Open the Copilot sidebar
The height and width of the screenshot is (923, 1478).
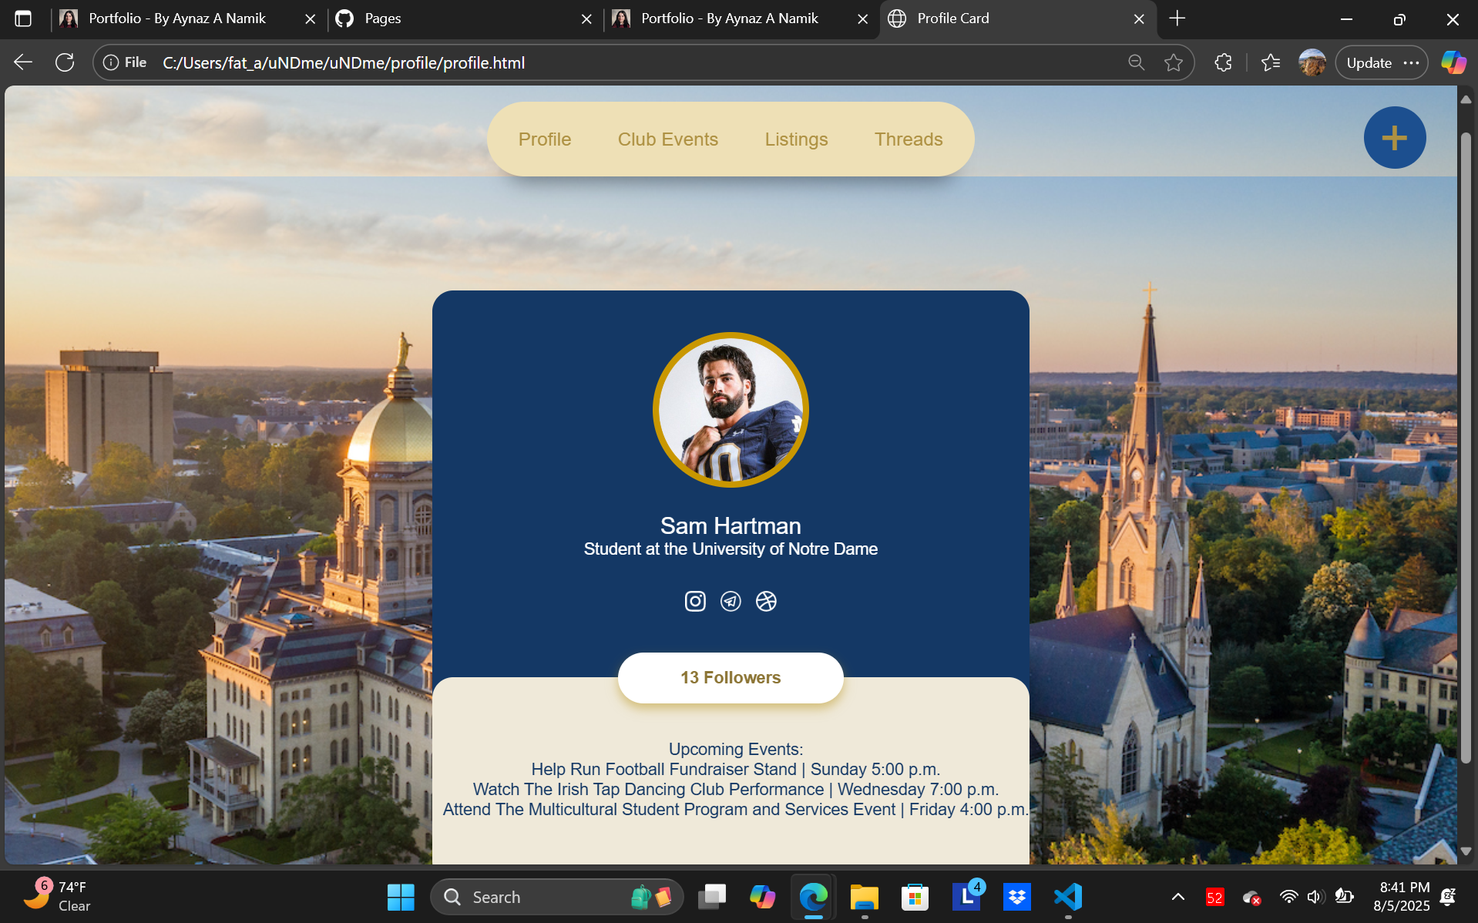click(x=1453, y=62)
